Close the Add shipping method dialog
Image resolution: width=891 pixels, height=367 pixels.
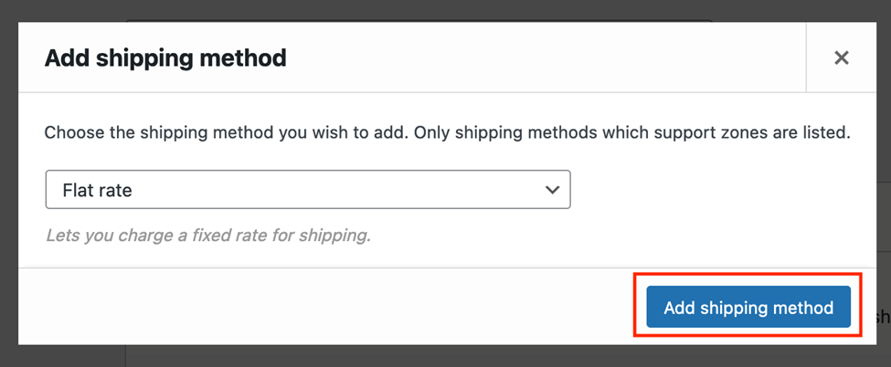tap(841, 58)
